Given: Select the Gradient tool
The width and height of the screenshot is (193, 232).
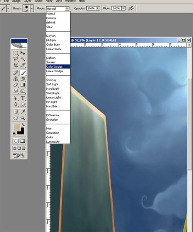Looking at the screenshot, I should click(x=23, y=85).
